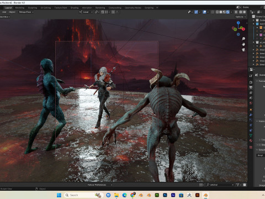The height and width of the screenshot is (199, 265).
Task: Select Rendered viewport shading mode
Action: [228, 12]
